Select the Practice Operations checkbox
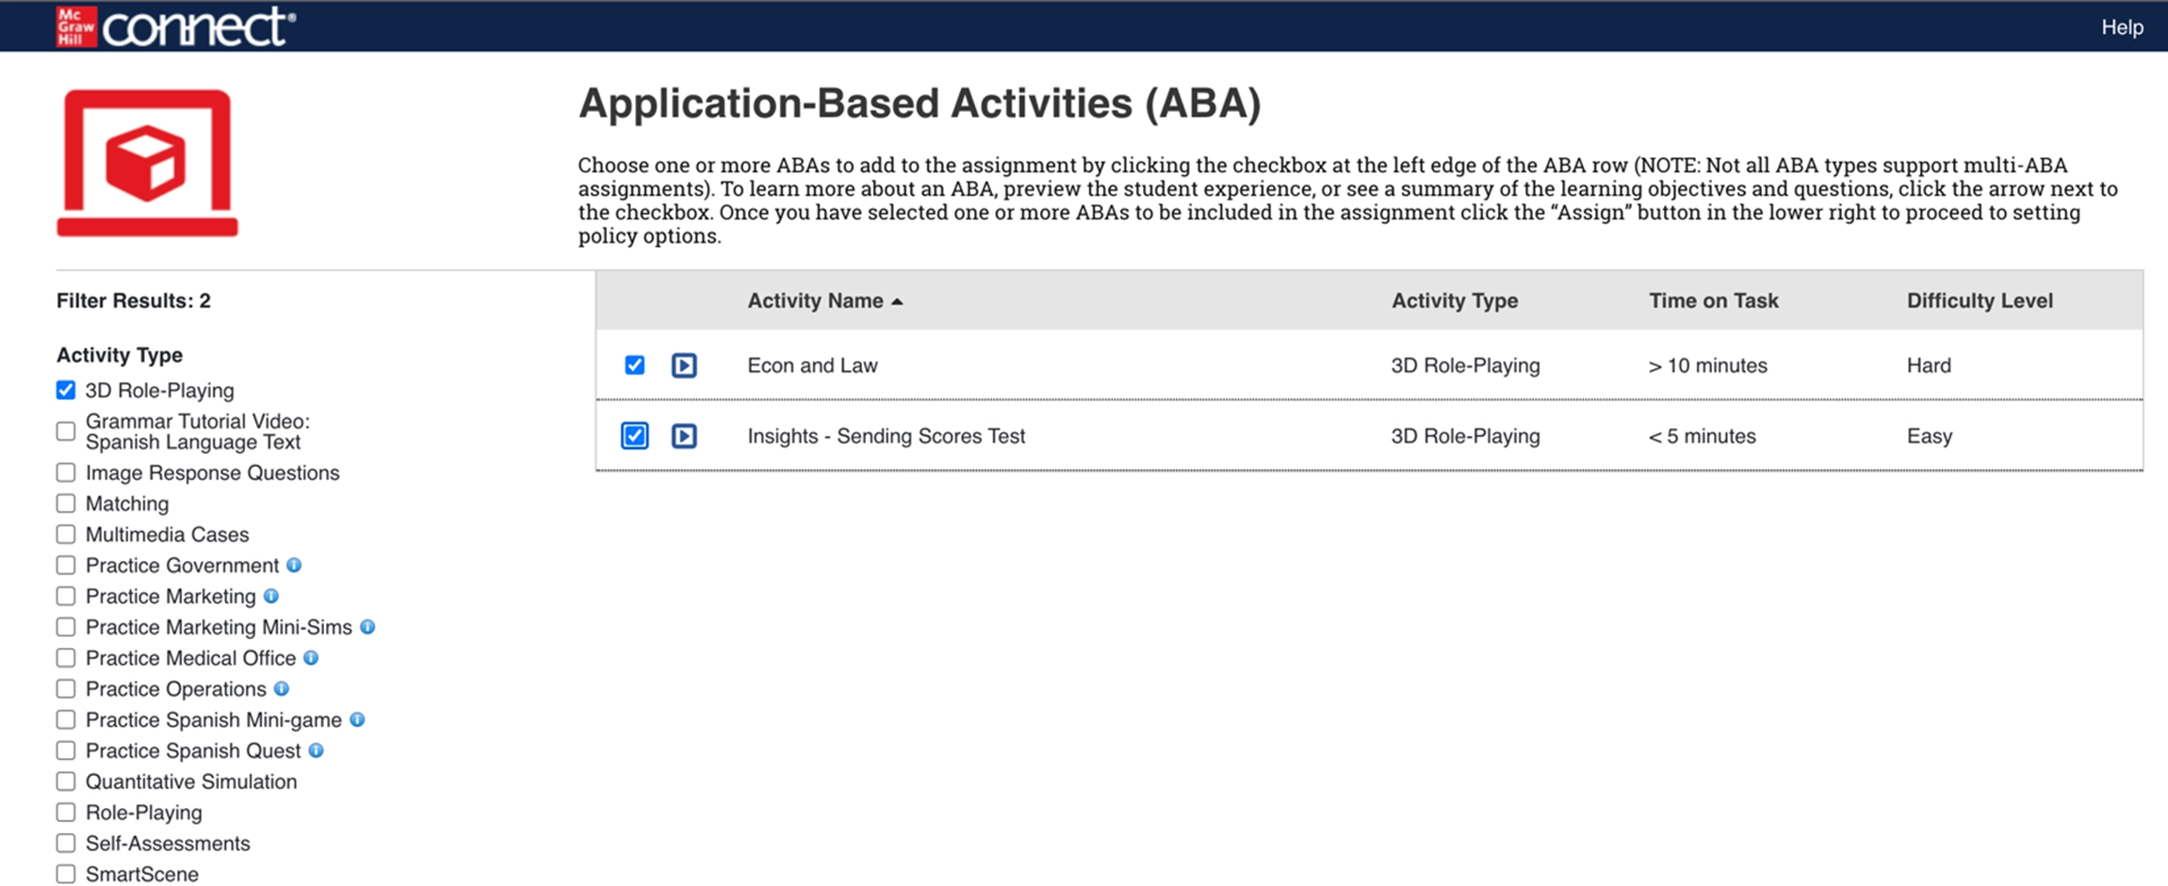This screenshot has width=2168, height=886. point(66,689)
